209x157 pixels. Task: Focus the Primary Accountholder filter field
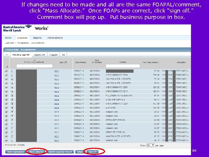coord(34,66)
